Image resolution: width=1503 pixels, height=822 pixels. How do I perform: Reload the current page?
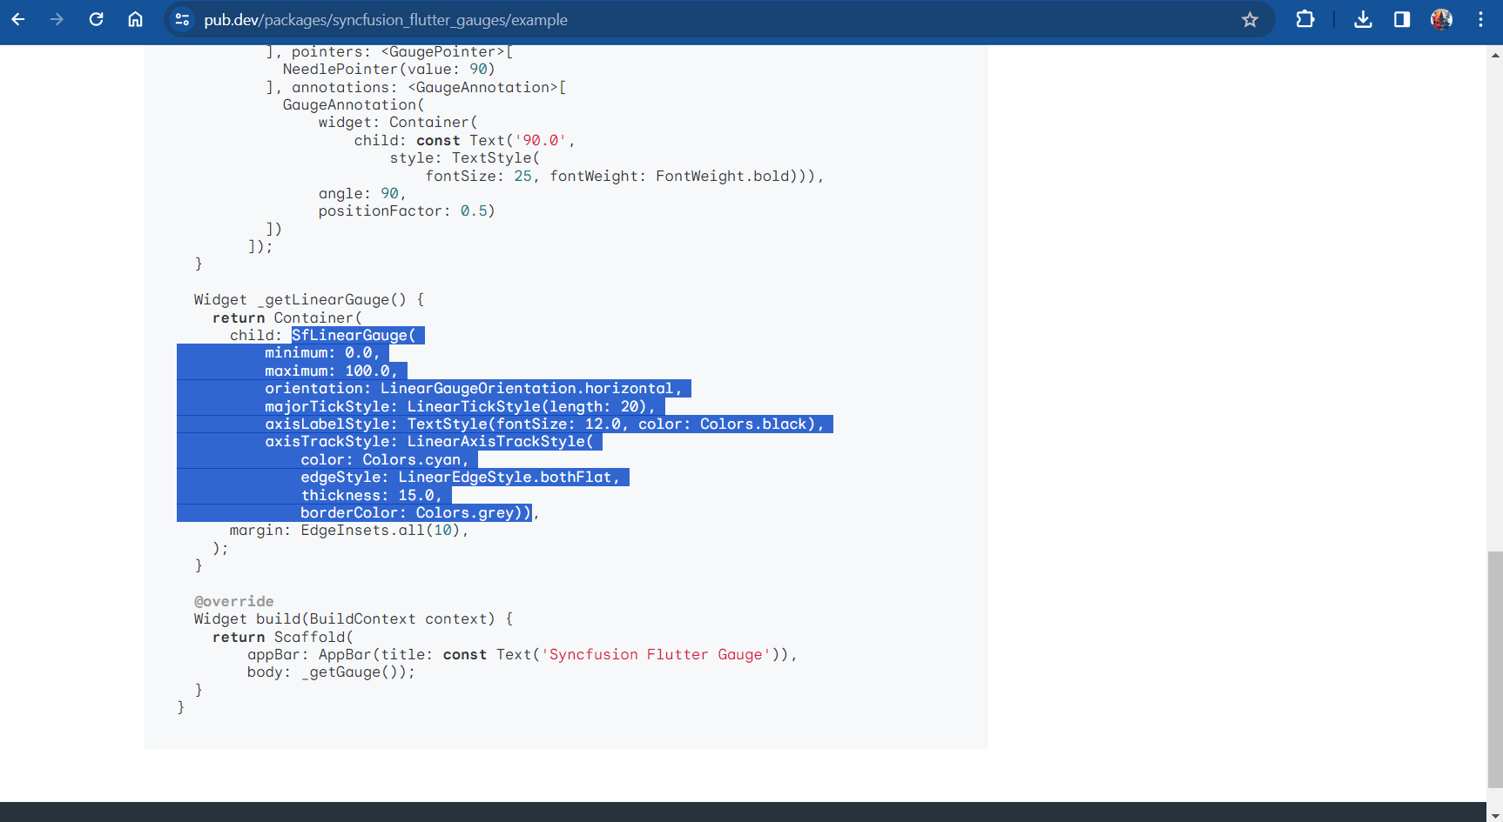(97, 19)
